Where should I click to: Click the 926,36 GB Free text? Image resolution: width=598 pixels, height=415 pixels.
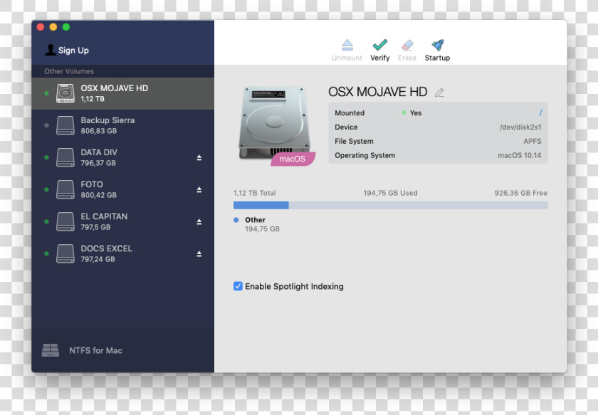coord(521,193)
